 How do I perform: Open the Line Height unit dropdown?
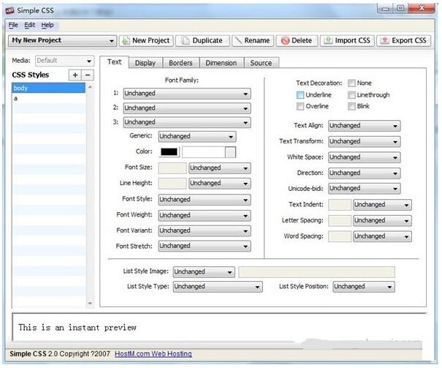220,183
